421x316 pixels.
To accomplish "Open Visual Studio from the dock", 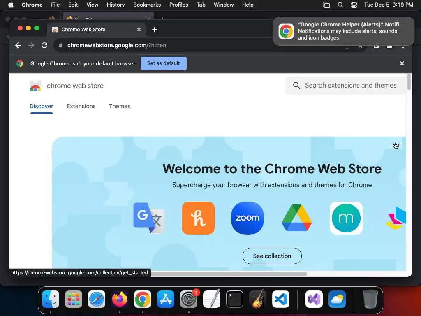I will click(x=314, y=299).
